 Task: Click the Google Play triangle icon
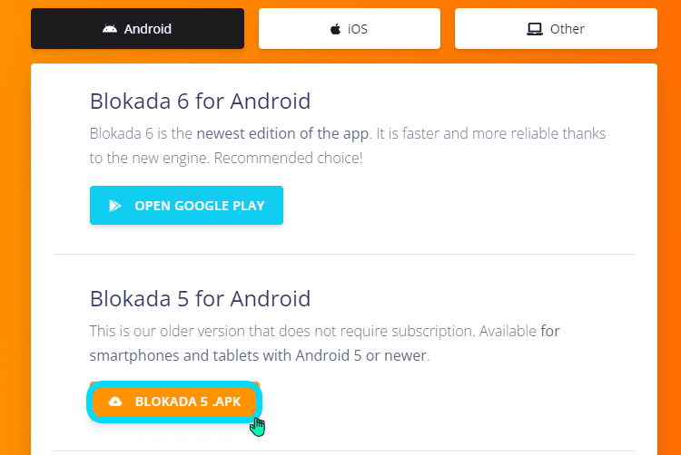[x=115, y=206]
